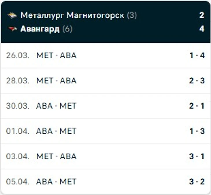211x195 pixels.
Task: Open the 05.04. ABA - MET match
Action: pos(105,181)
